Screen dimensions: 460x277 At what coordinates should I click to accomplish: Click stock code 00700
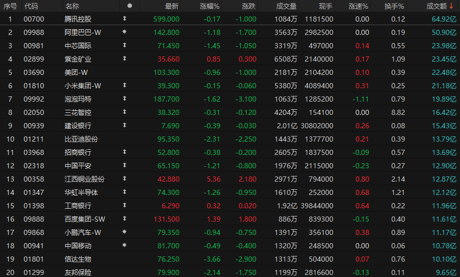[34, 19]
